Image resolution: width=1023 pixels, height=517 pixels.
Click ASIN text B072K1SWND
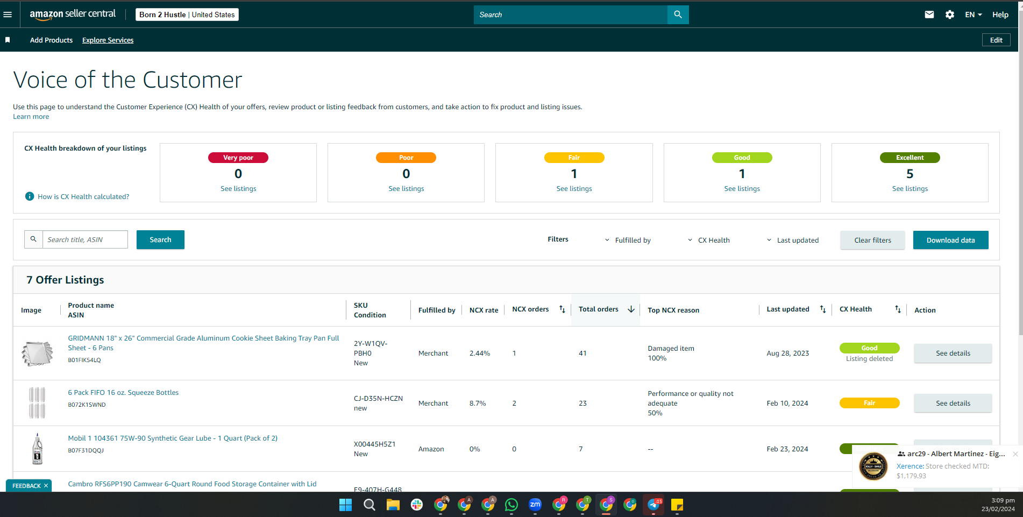[87, 405]
